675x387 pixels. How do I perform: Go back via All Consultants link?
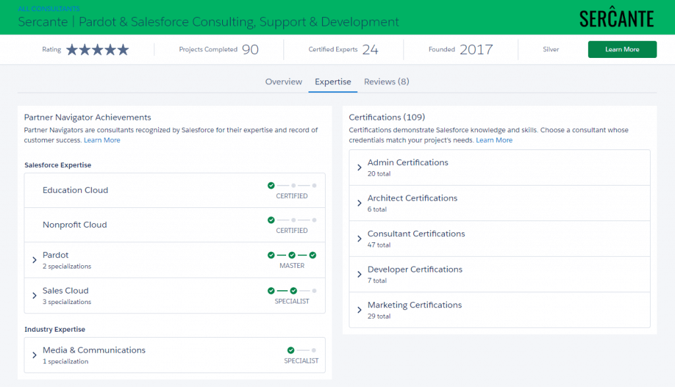(49, 9)
